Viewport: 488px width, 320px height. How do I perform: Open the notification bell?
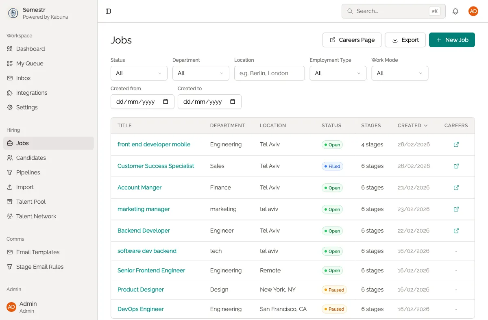[455, 11]
